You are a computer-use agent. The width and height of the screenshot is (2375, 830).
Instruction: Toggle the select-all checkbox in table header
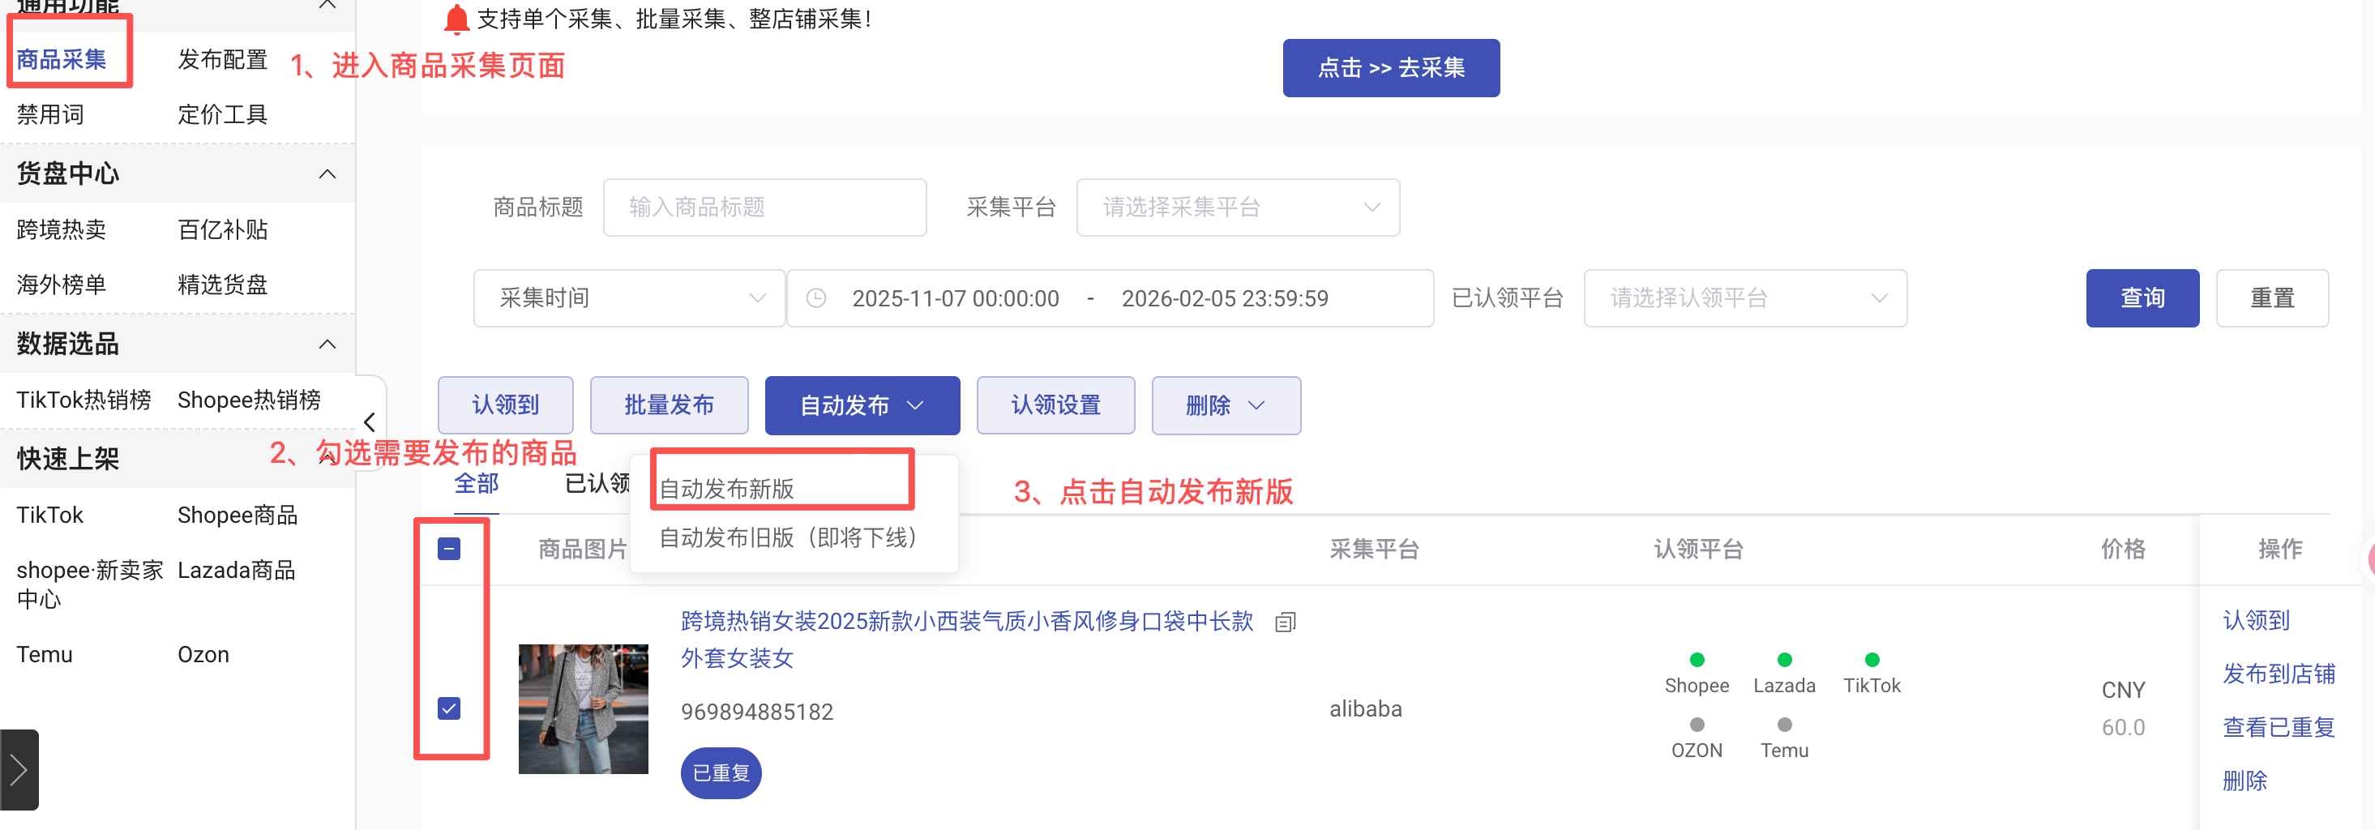pyautogui.click(x=449, y=550)
